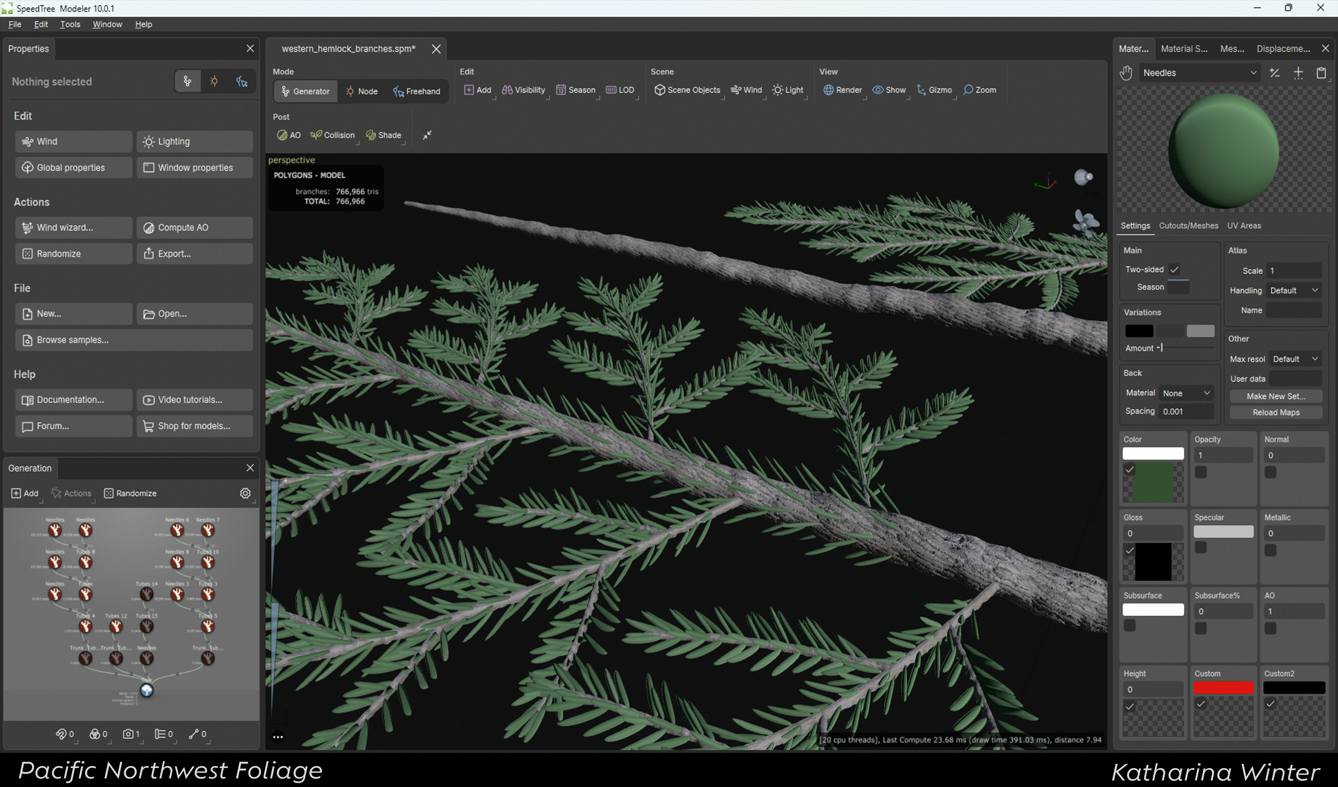Open the Tools menu
The width and height of the screenshot is (1338, 787).
(70, 24)
